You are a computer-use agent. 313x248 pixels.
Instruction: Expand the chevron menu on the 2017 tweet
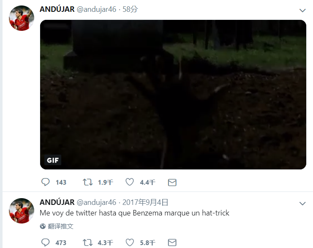(x=302, y=204)
